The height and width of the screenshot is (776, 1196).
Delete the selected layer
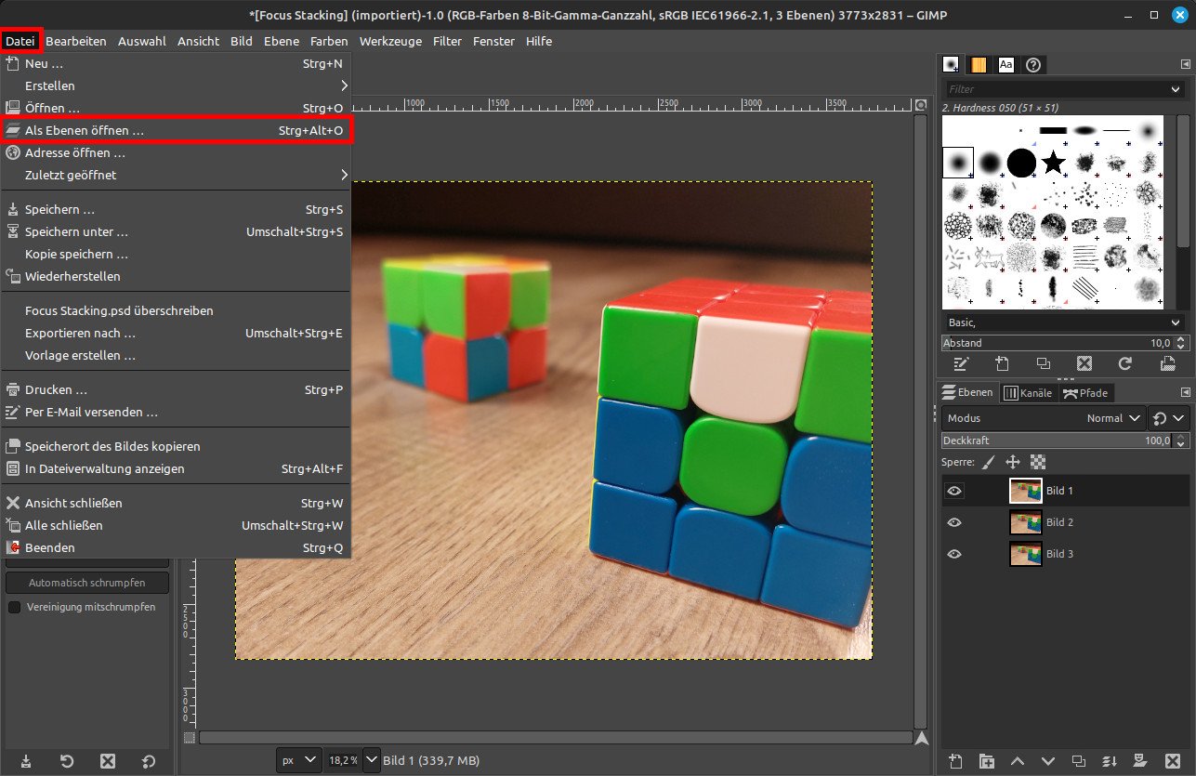[x=1173, y=760]
